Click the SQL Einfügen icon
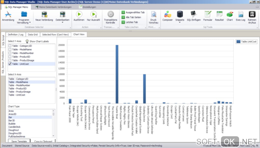 pos(194,14)
